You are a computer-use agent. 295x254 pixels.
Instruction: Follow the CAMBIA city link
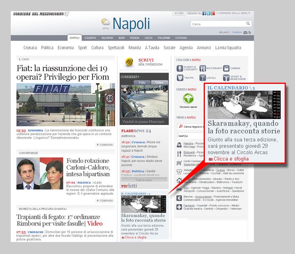coord(237,32)
